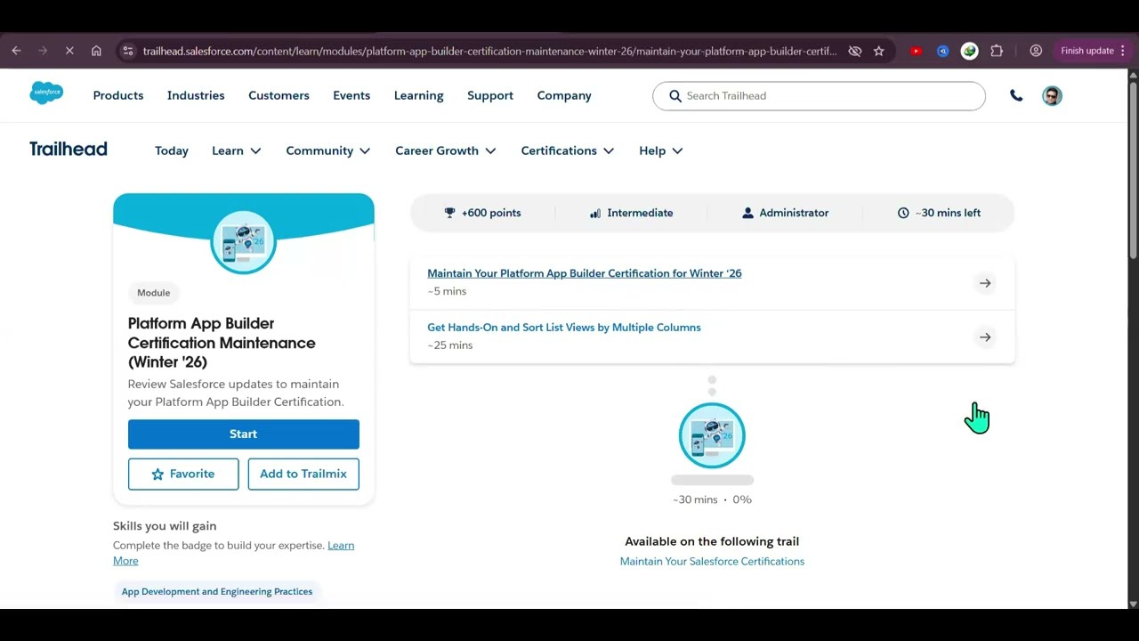
Task: Click the green circular extension icon
Action: pos(970,51)
